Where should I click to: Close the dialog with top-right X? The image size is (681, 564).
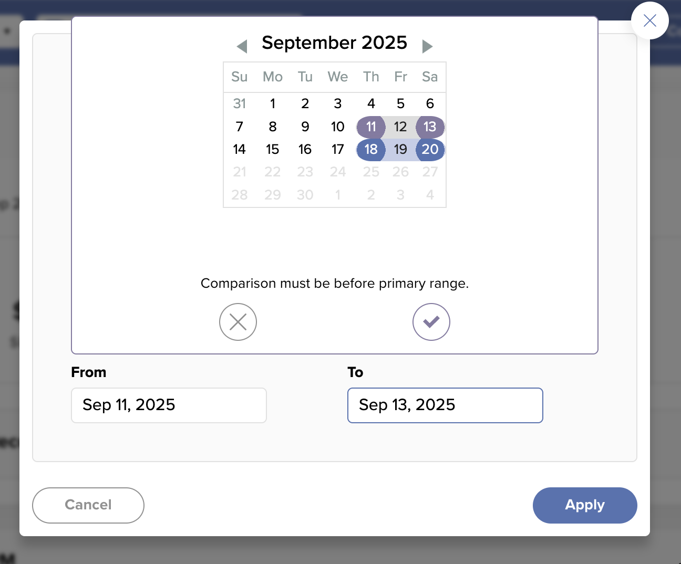(x=650, y=20)
